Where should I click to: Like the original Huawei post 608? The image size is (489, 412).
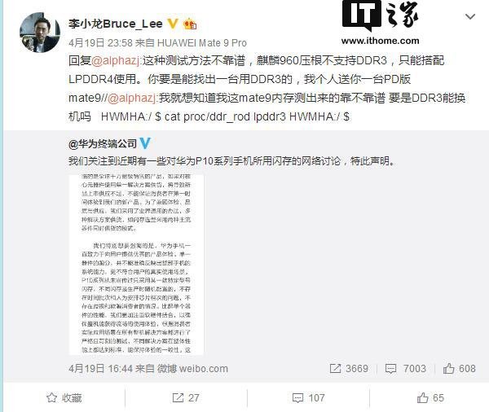click(x=460, y=369)
